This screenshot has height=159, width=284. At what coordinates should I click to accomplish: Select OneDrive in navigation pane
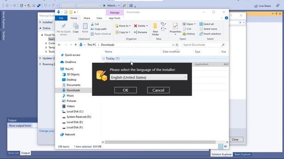tap(70, 62)
